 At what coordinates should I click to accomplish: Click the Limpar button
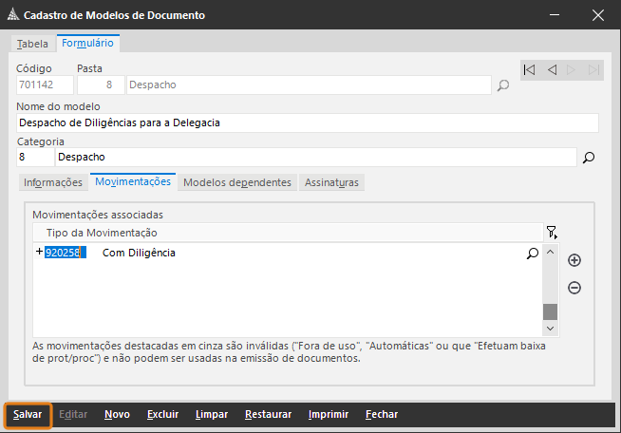coord(212,415)
